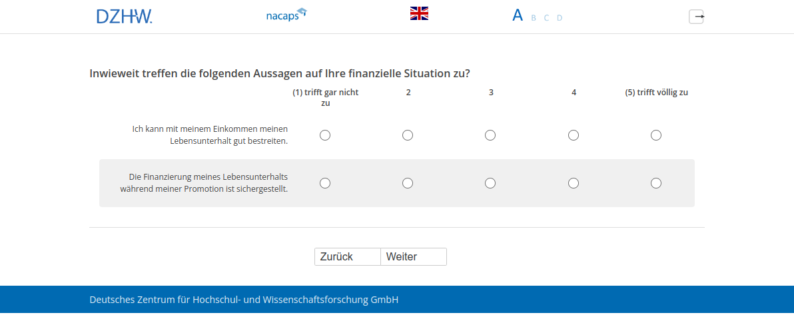Select option 2 for Promotion financing statement

pos(408,183)
